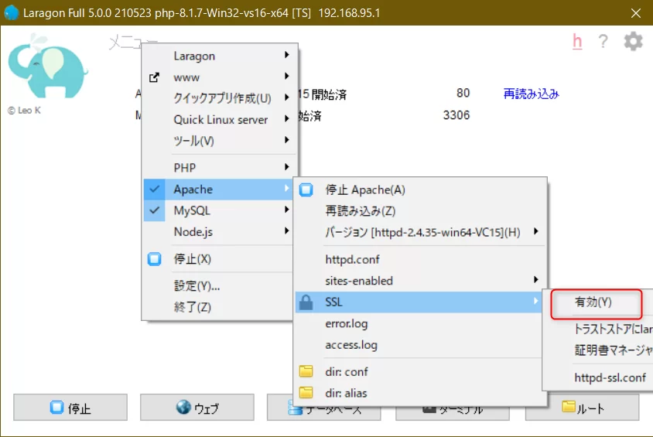Expand the PHP submenu arrow
Image resolution: width=653 pixels, height=437 pixels.
pos(286,167)
